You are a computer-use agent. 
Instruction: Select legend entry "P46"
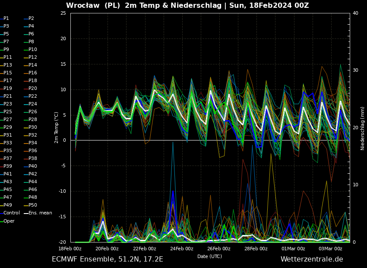click(31, 189)
